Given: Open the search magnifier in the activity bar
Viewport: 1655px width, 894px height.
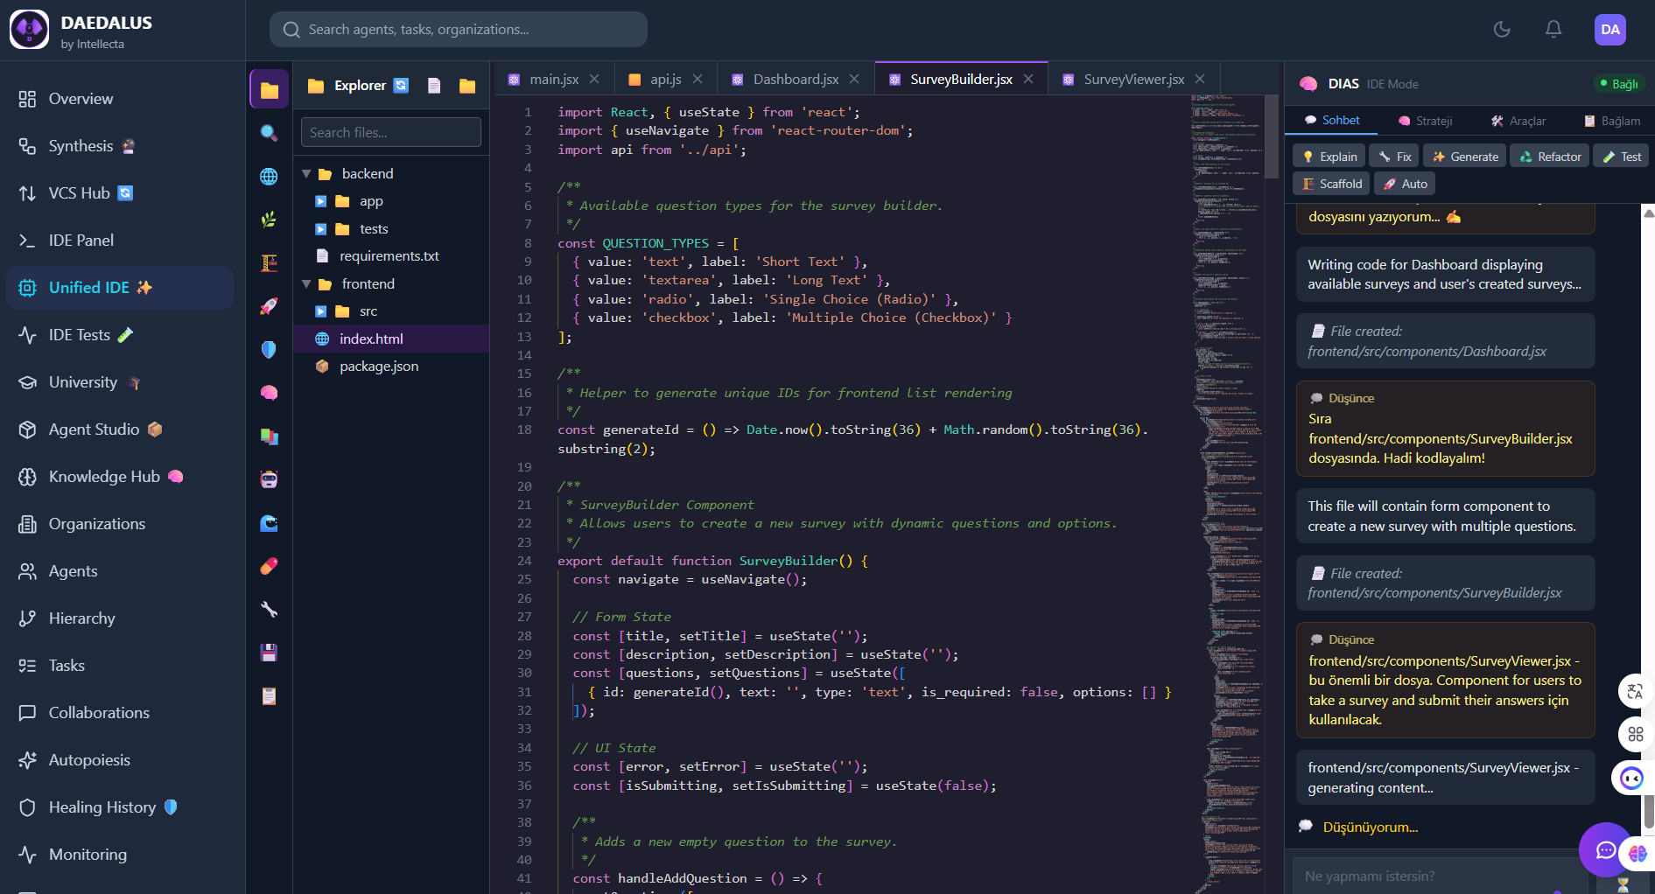Looking at the screenshot, I should click(x=269, y=133).
